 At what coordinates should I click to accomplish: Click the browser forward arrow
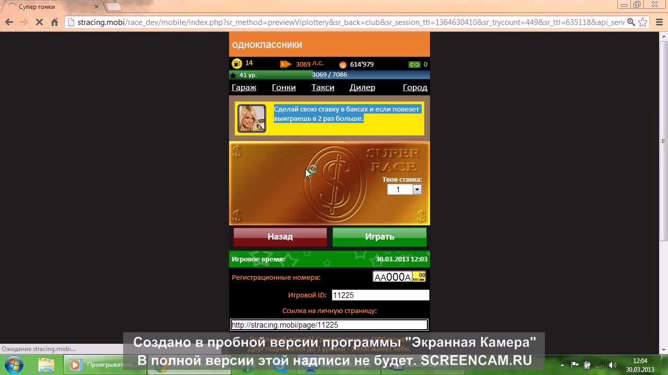click(24, 22)
